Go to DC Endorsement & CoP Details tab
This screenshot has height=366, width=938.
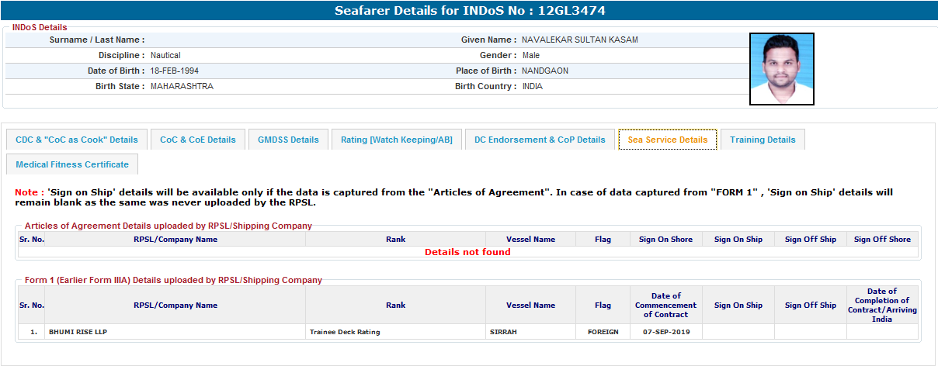pyautogui.click(x=540, y=140)
